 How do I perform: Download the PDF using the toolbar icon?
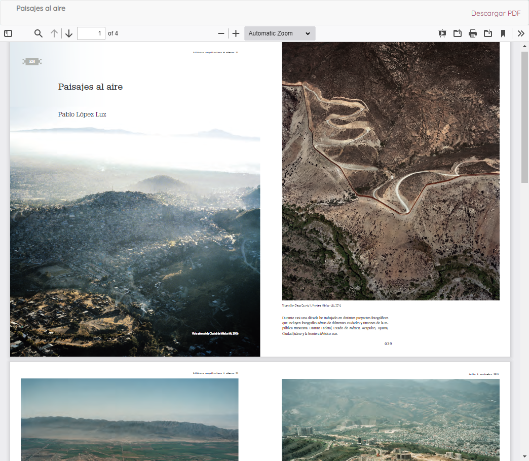(488, 33)
